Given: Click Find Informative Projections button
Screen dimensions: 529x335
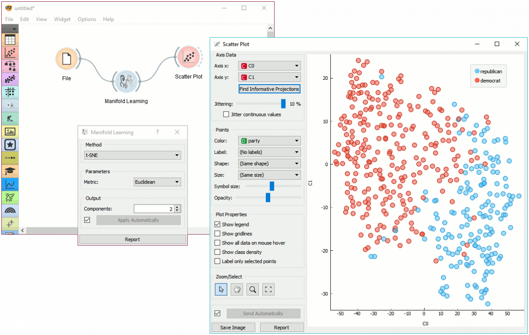Looking at the screenshot, I should tap(269, 89).
